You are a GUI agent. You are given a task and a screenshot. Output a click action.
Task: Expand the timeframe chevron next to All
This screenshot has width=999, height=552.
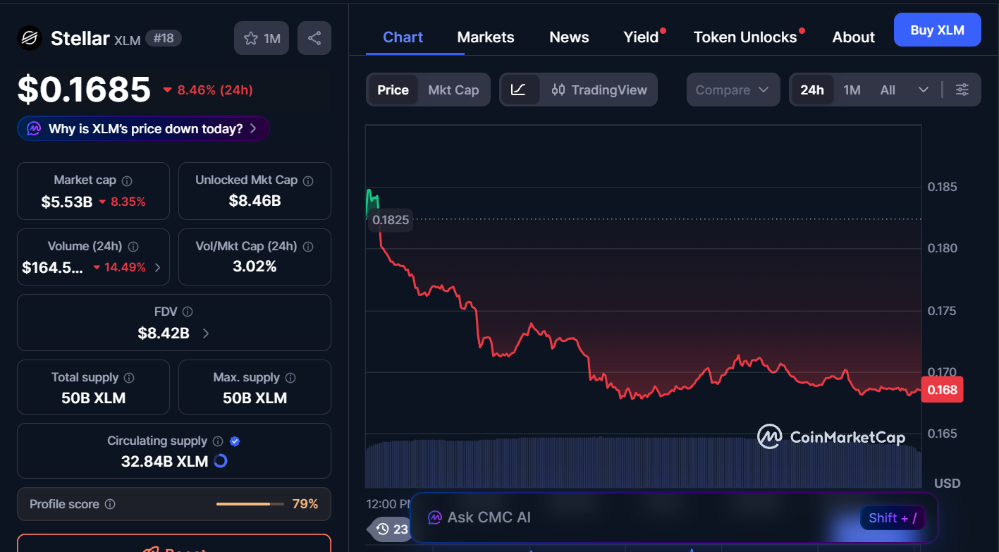coord(924,90)
